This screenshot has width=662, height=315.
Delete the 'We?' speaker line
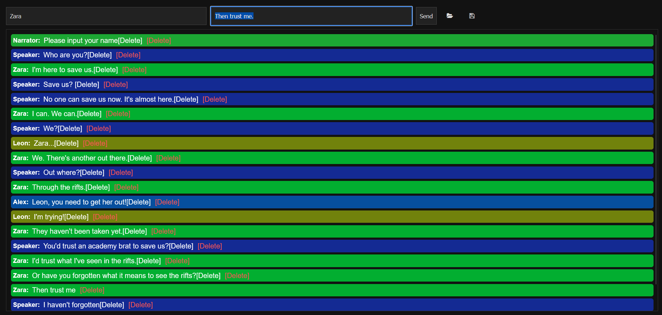(x=99, y=128)
